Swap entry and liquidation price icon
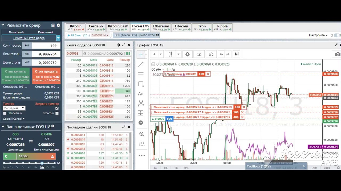341x191 pixels. pos(31,141)
